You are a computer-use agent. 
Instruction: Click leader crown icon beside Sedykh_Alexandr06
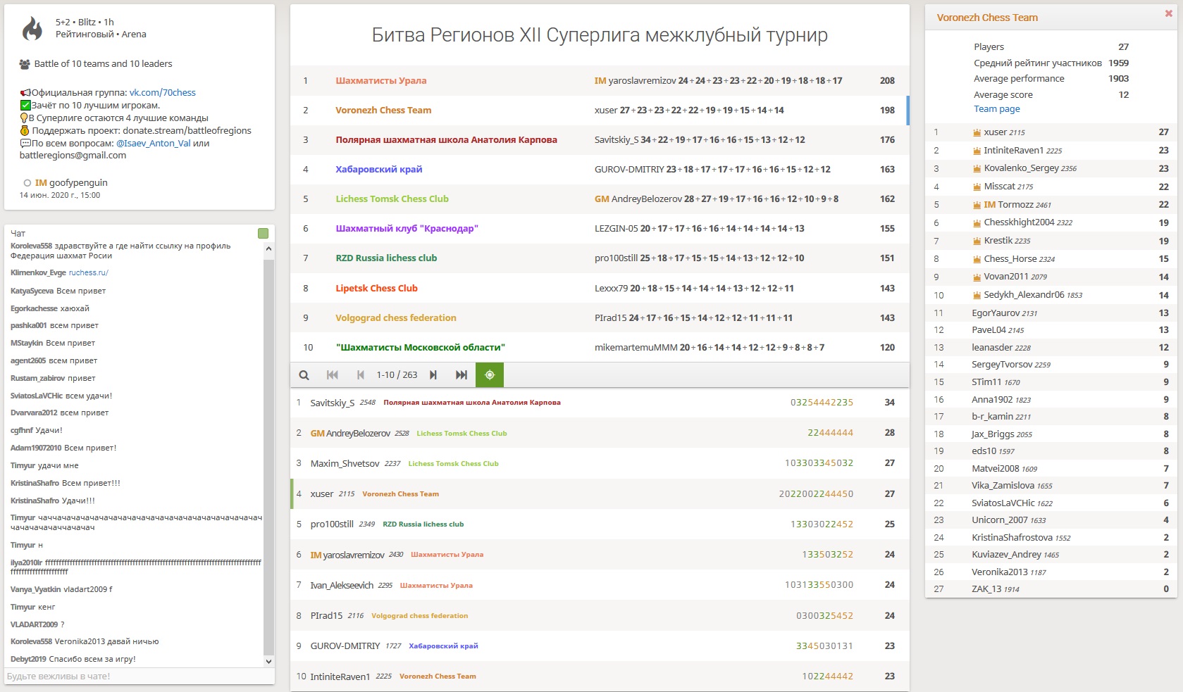pos(977,295)
